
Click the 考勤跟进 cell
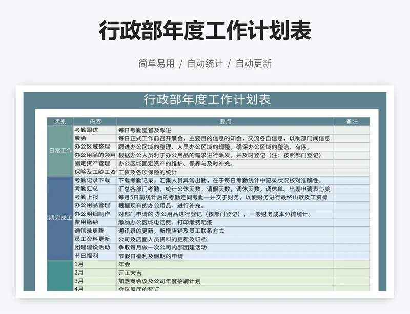coord(95,130)
